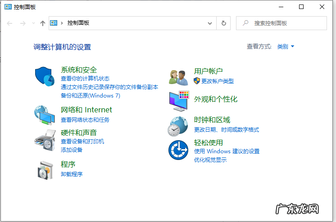The width and height of the screenshot is (336, 222).
Task: Click the refresh icon in address bar
Action: 223,23
